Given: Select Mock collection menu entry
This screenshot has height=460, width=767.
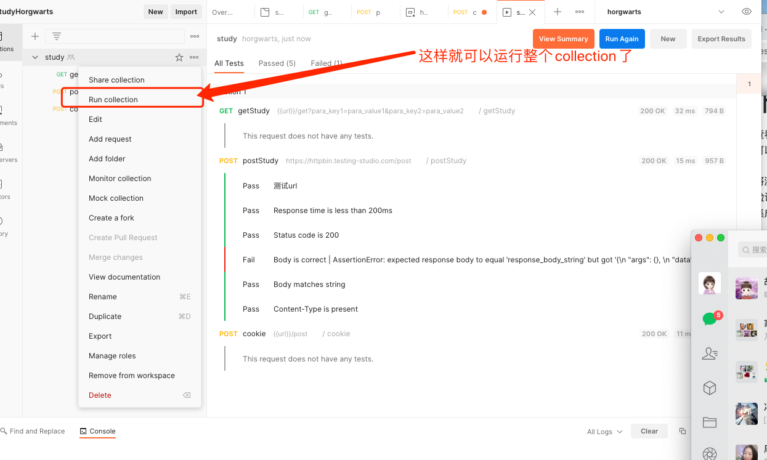Looking at the screenshot, I should tap(116, 198).
